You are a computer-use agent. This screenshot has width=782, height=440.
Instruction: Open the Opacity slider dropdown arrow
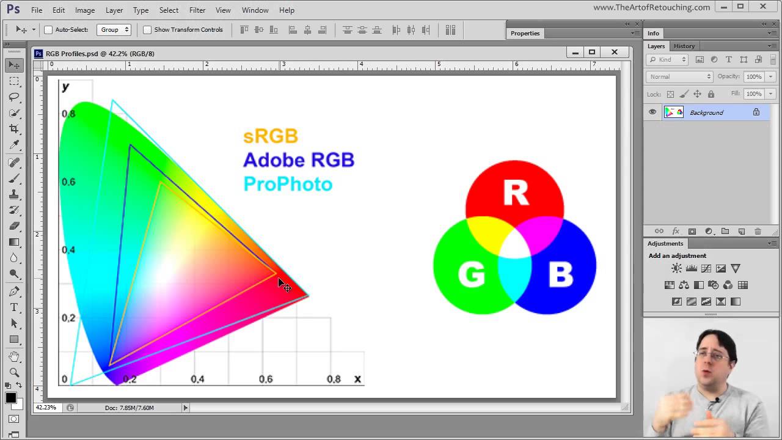tap(770, 76)
